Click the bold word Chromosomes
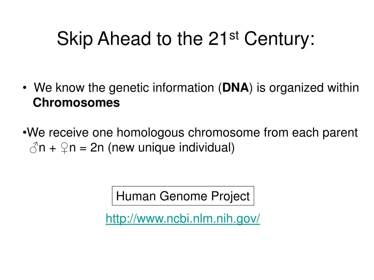Image resolution: width=374 pixels, height=280 pixels. (76, 102)
